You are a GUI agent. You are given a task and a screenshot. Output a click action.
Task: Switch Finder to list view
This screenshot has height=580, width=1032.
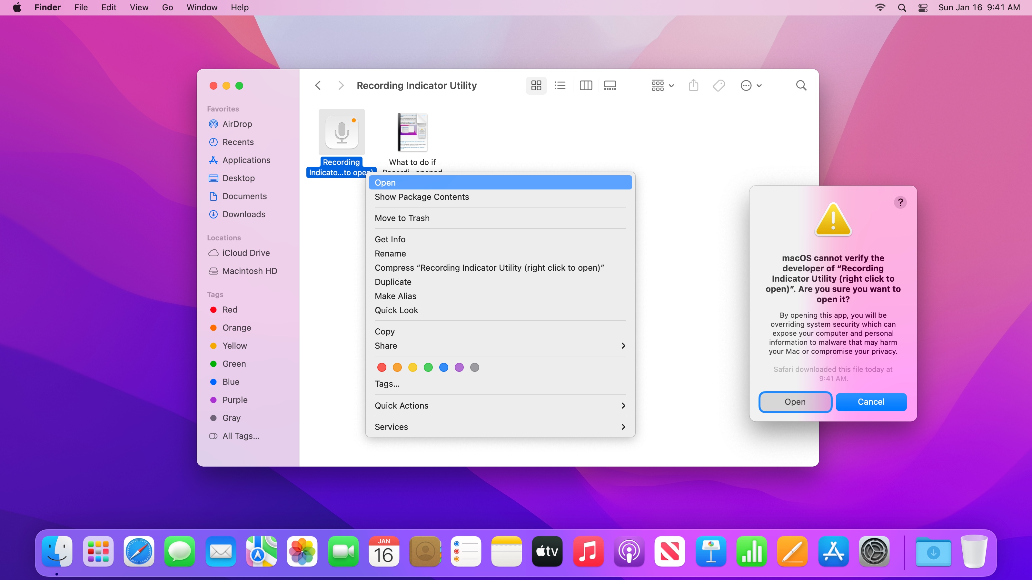click(x=560, y=85)
